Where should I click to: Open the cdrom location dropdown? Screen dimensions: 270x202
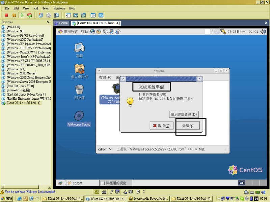pos(105,149)
